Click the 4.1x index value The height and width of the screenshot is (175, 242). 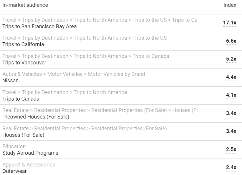231,95
